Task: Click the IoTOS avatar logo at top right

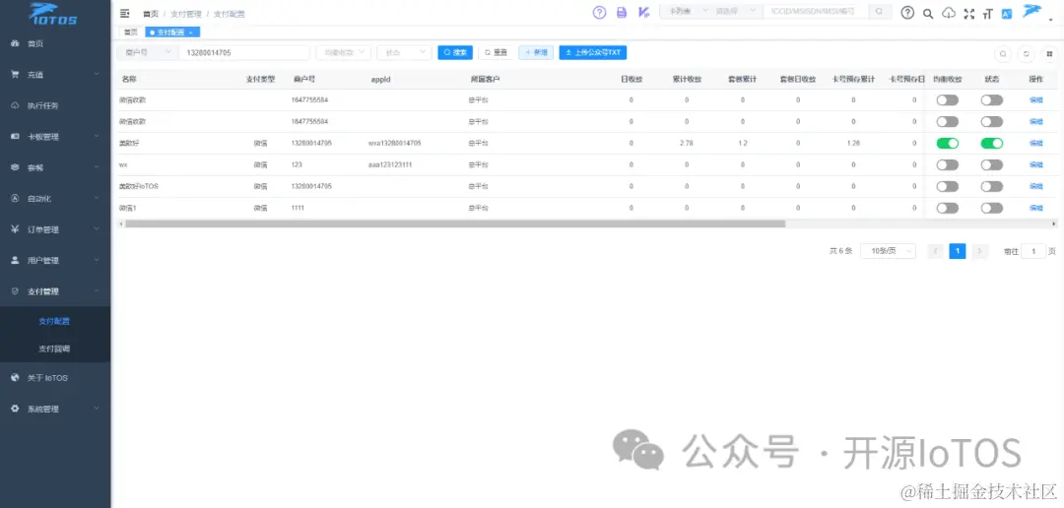Action: [x=1032, y=11]
